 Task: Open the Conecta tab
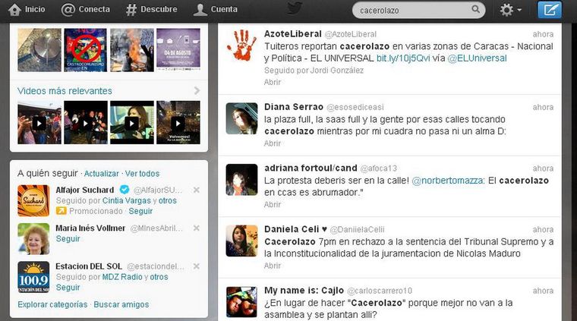(x=85, y=10)
